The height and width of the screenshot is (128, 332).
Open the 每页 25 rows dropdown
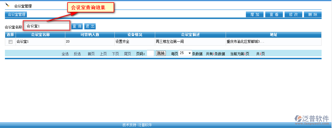(x=185, y=53)
